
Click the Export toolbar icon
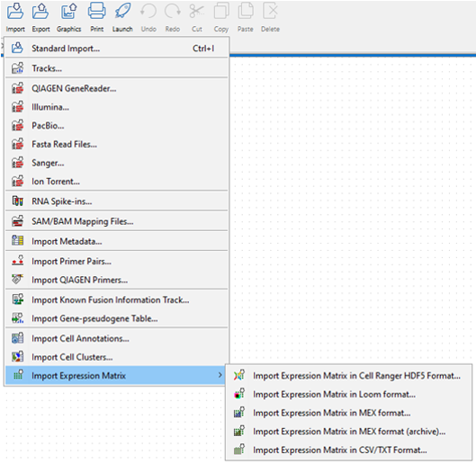[40, 11]
